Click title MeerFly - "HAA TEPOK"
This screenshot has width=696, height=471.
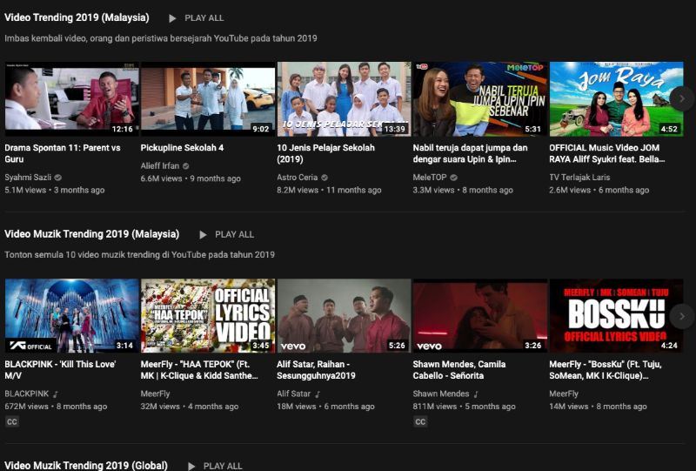199,370
